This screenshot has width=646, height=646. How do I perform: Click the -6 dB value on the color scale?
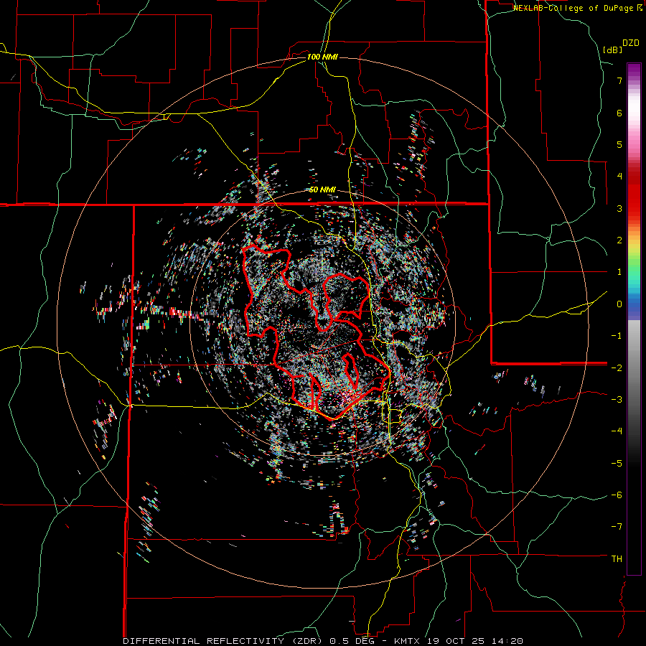[617, 495]
